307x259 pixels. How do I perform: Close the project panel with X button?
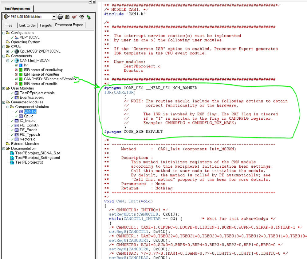[x=94, y=2]
